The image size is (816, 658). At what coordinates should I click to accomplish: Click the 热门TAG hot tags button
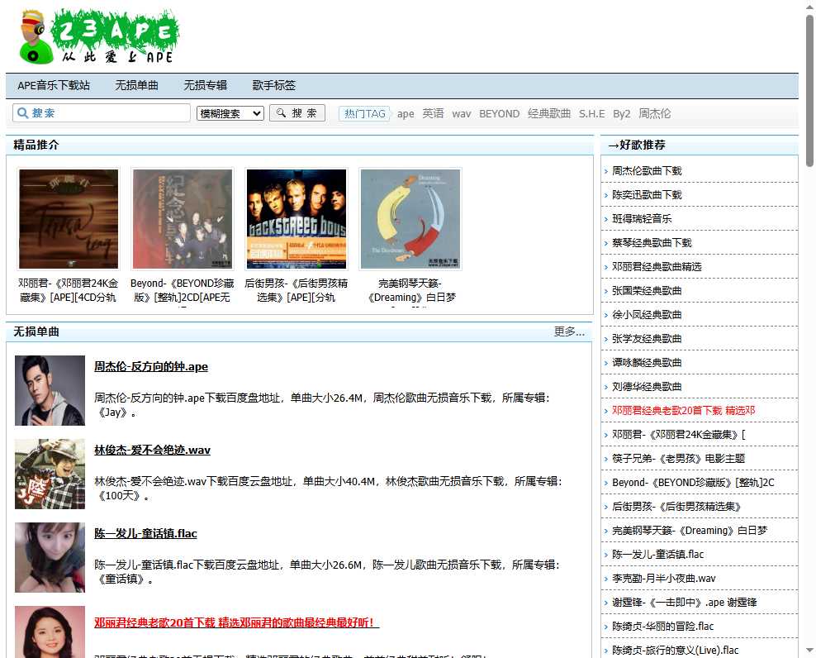pyautogui.click(x=364, y=113)
